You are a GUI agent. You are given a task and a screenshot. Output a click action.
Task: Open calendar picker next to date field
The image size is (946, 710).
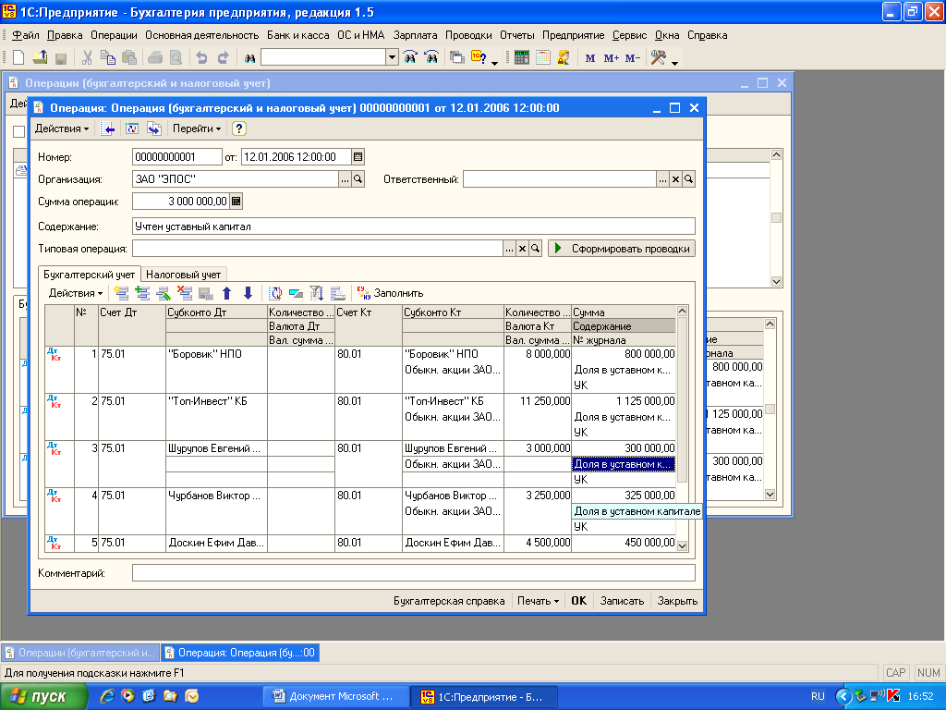tap(358, 157)
